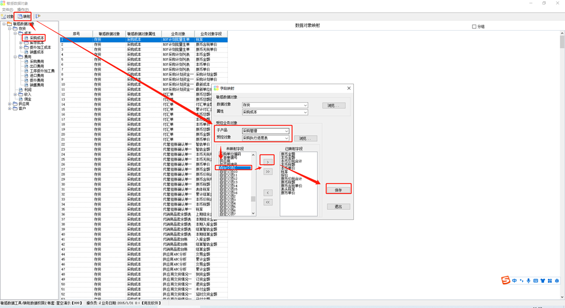565x308 pixels.
Task: Click the 序号 column header
Action: coord(76,34)
